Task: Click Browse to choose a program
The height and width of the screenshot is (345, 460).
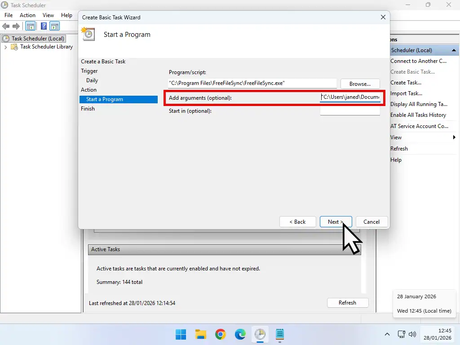Action: (359, 83)
